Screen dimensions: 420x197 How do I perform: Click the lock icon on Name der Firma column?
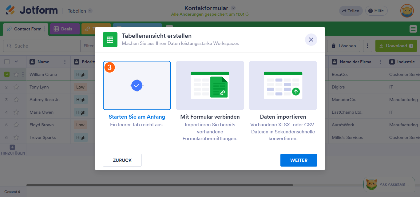pos(335,61)
